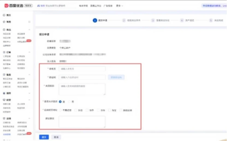The height and width of the screenshot is (141, 227).
Task: Click the 关店原因 text area
Action: click(x=82, y=89)
